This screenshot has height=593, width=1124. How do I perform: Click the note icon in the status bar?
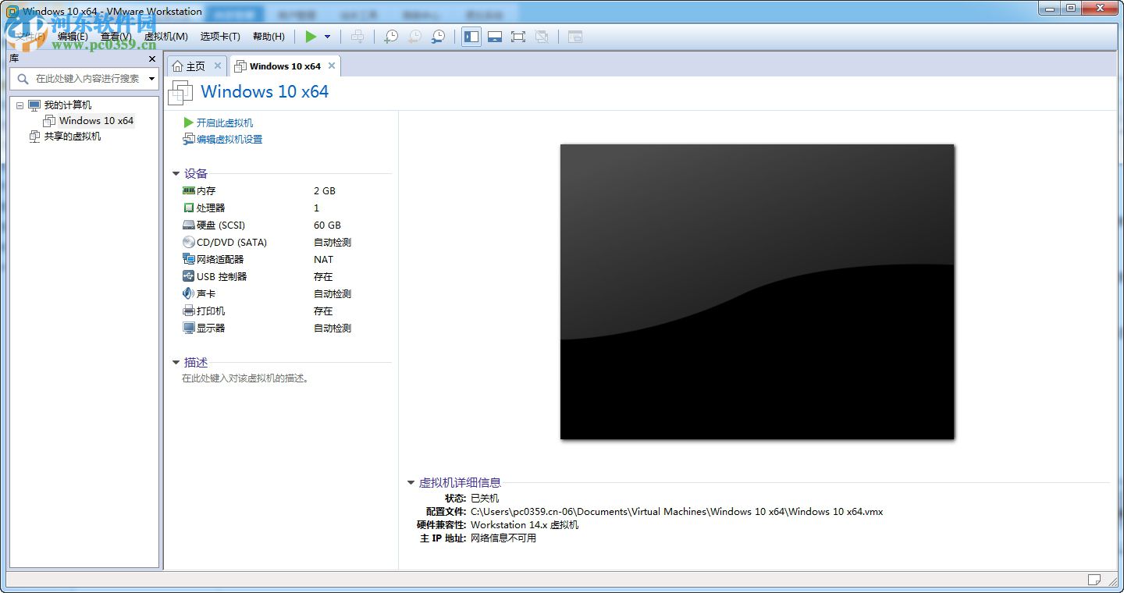(1094, 579)
